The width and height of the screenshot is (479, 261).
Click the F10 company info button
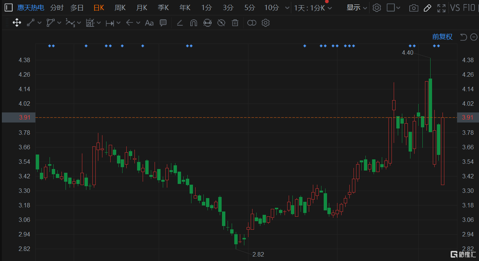pos(469,8)
